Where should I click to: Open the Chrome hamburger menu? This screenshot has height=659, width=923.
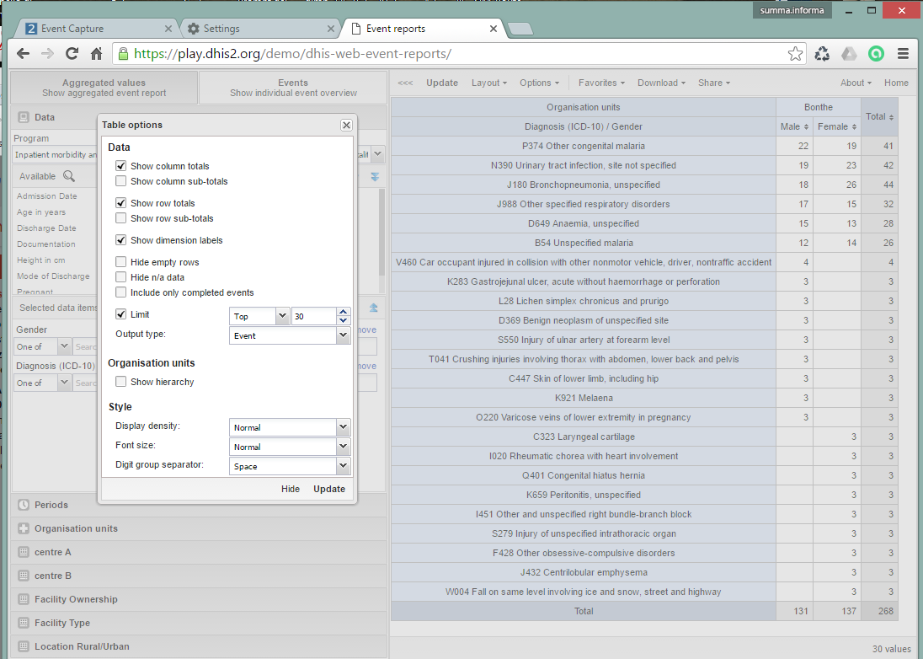903,54
